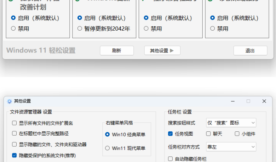This screenshot has height=162, width=276.
Task: Click the 其他设置 title text
Action: point(22,101)
